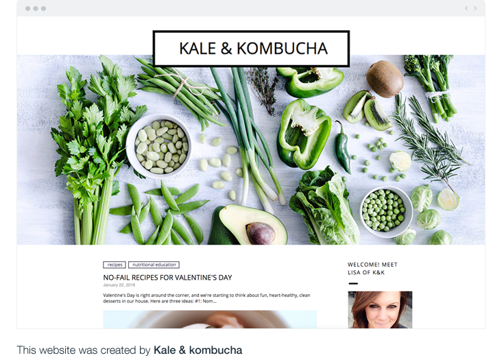This screenshot has width=502, height=362.
Task: Click the Welcome! Meet Lisa of K&K heading
Action: [372, 269]
